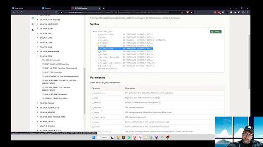Open the table of contents hamburger icon
This screenshot has height=147, width=263.
(x=33, y=18)
